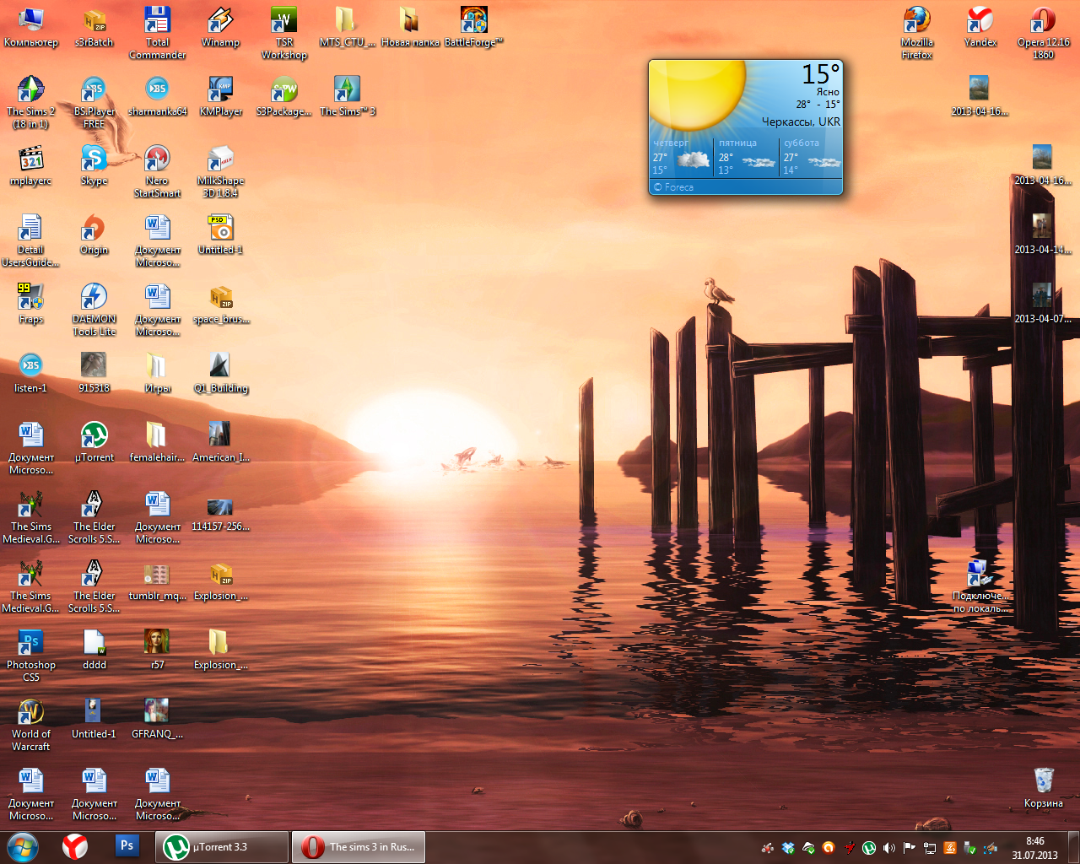The image size is (1080, 864).
Task: Select the Игры folder on desktop
Action: click(157, 366)
